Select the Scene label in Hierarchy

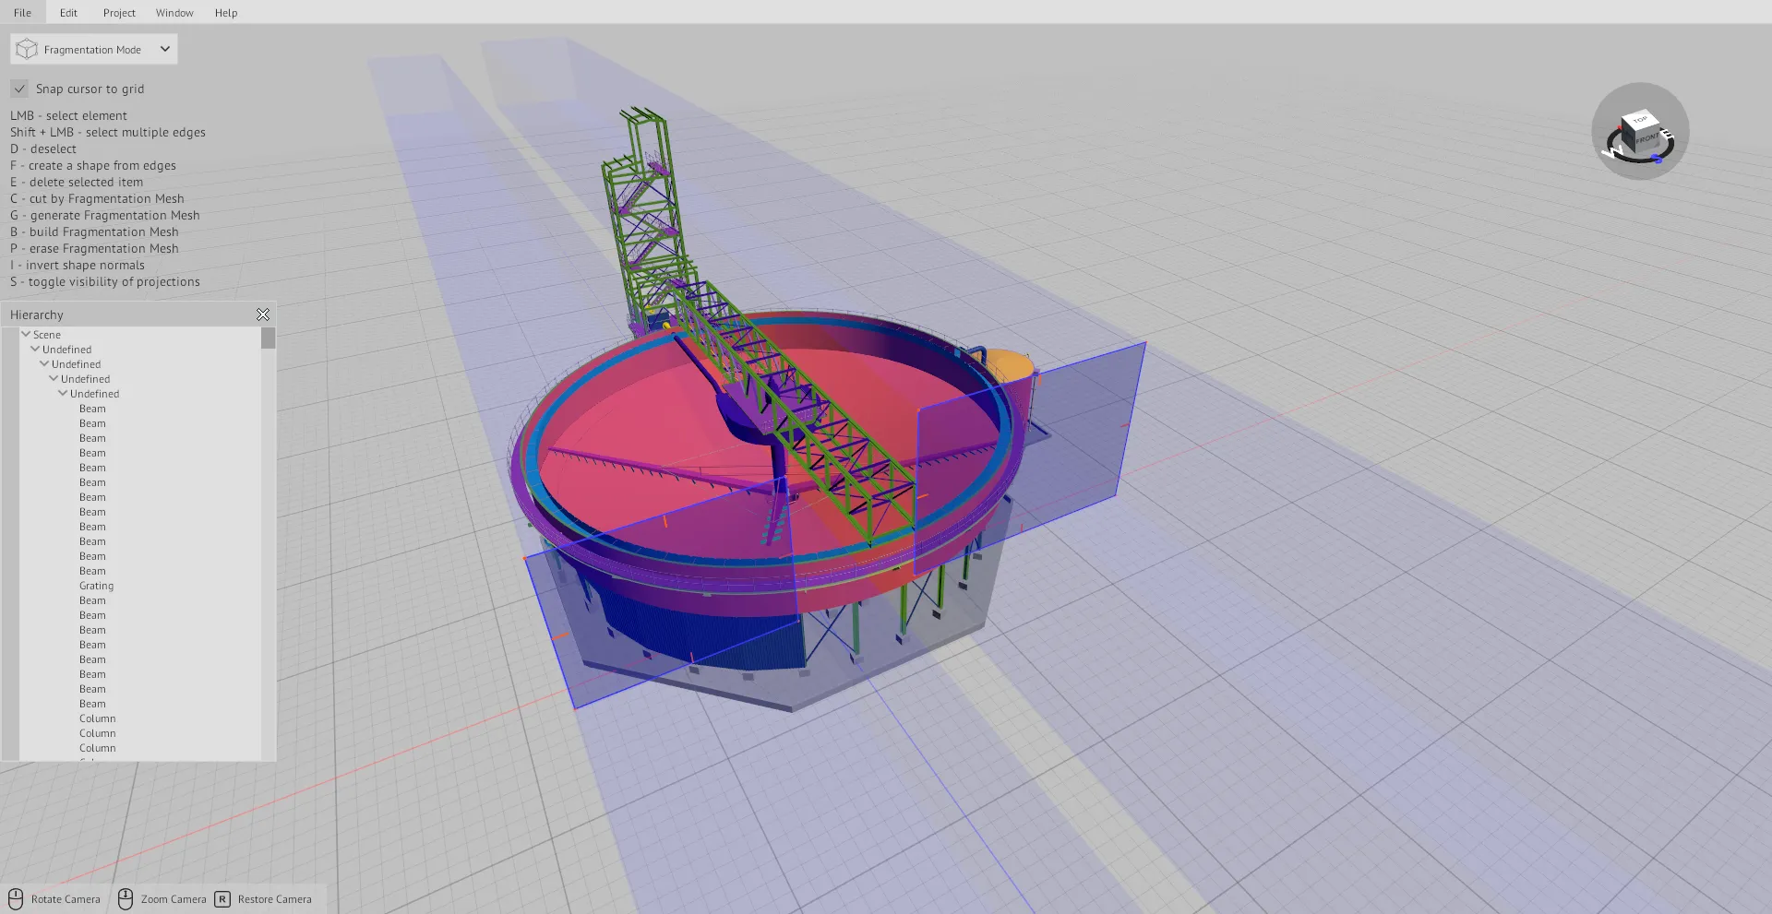47,335
